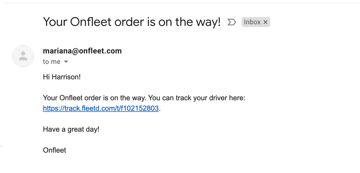This screenshot has width=360, height=173.
Task: Remove the Inbox label with x
Action: point(265,22)
